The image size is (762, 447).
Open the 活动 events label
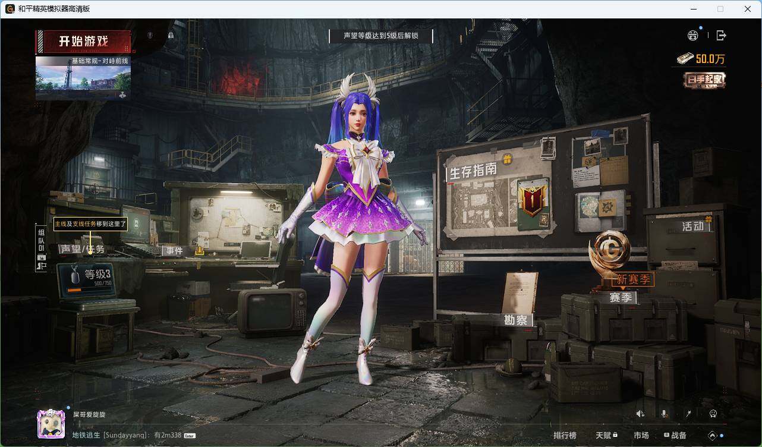pyautogui.click(x=693, y=226)
